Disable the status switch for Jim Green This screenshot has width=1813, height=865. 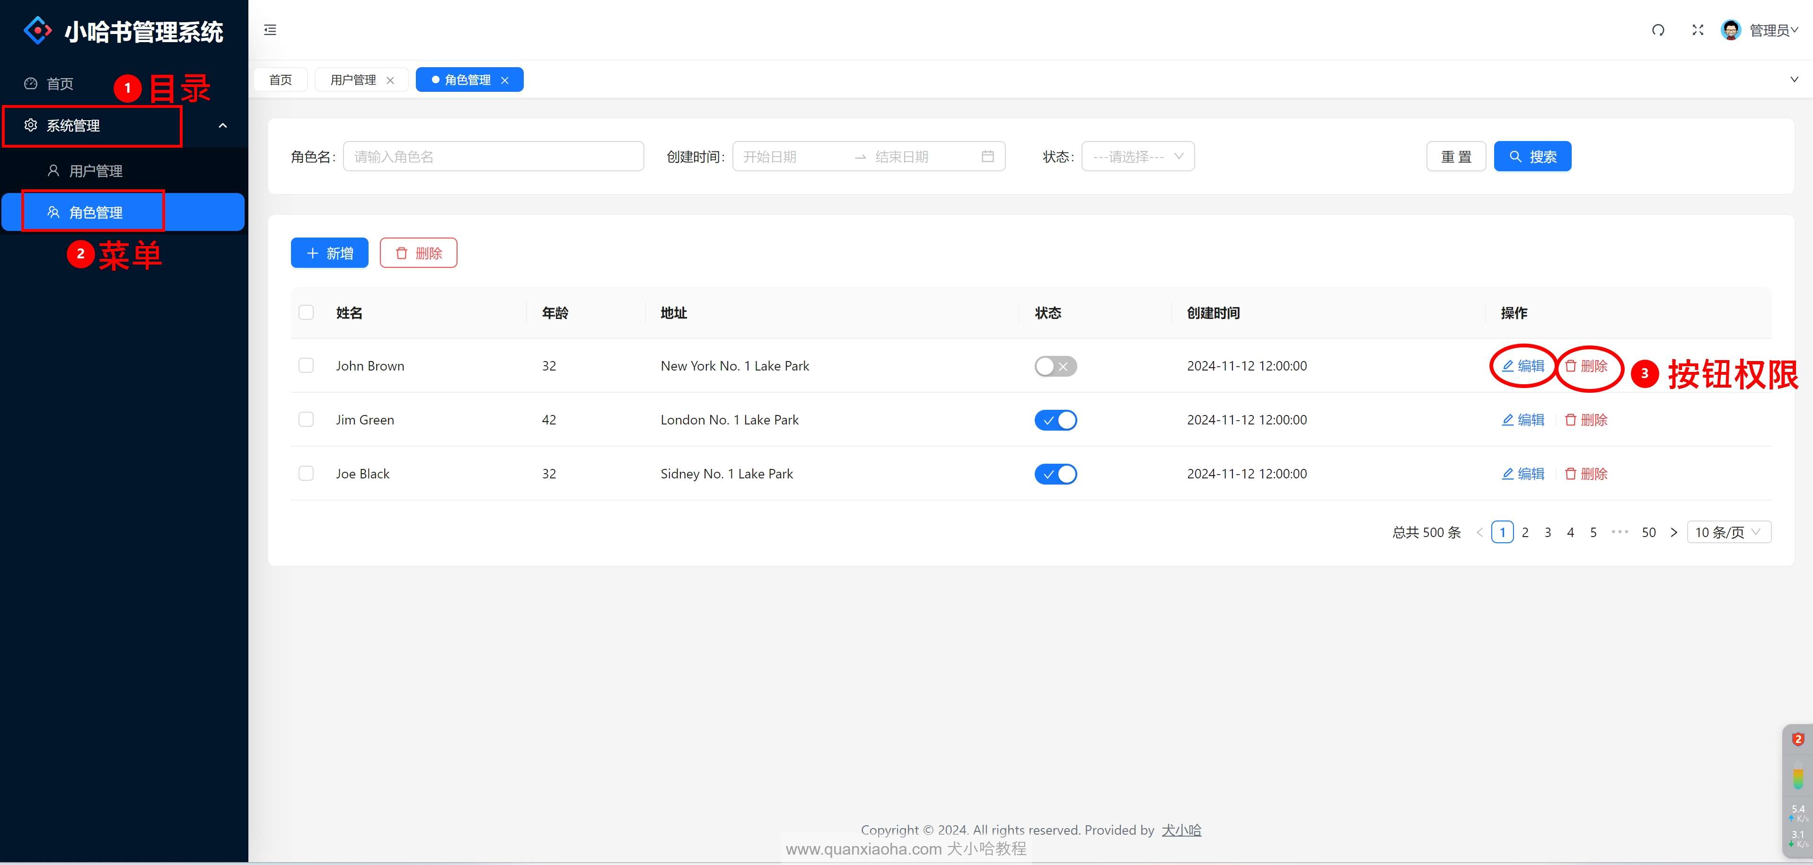pos(1055,420)
